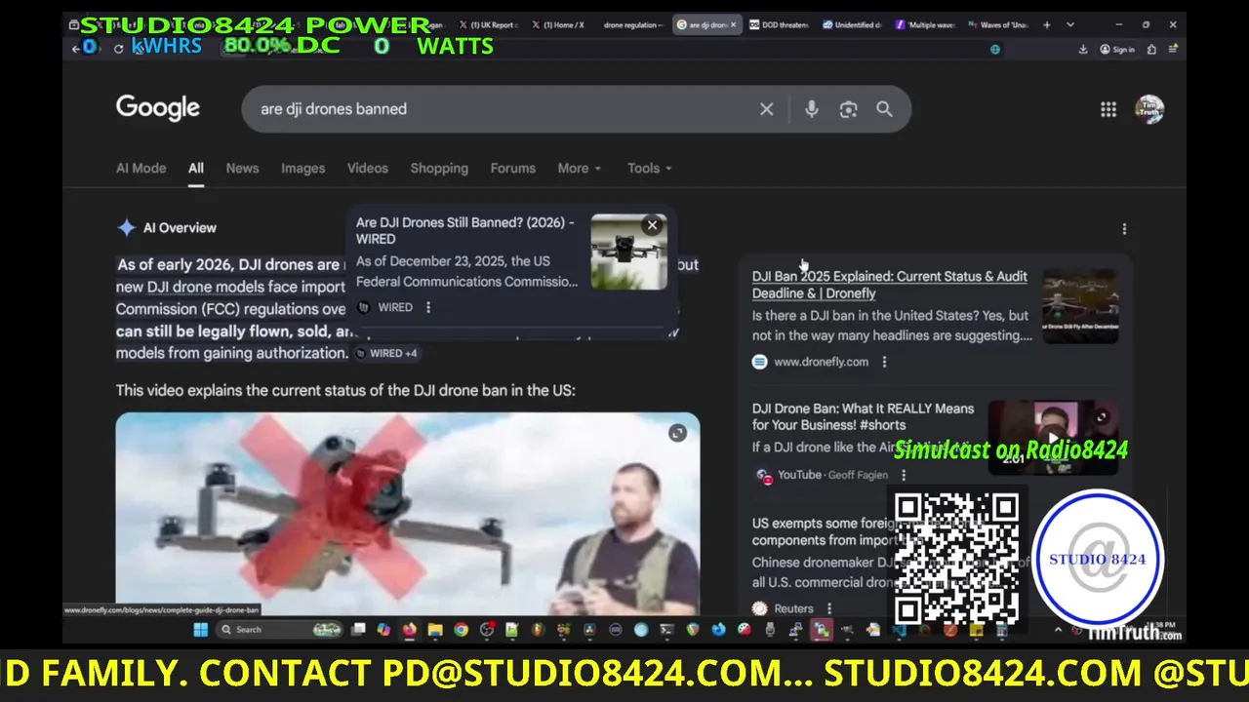Expand the drone video to fullscreen
Viewport: 1249px width, 702px height.
(677, 434)
